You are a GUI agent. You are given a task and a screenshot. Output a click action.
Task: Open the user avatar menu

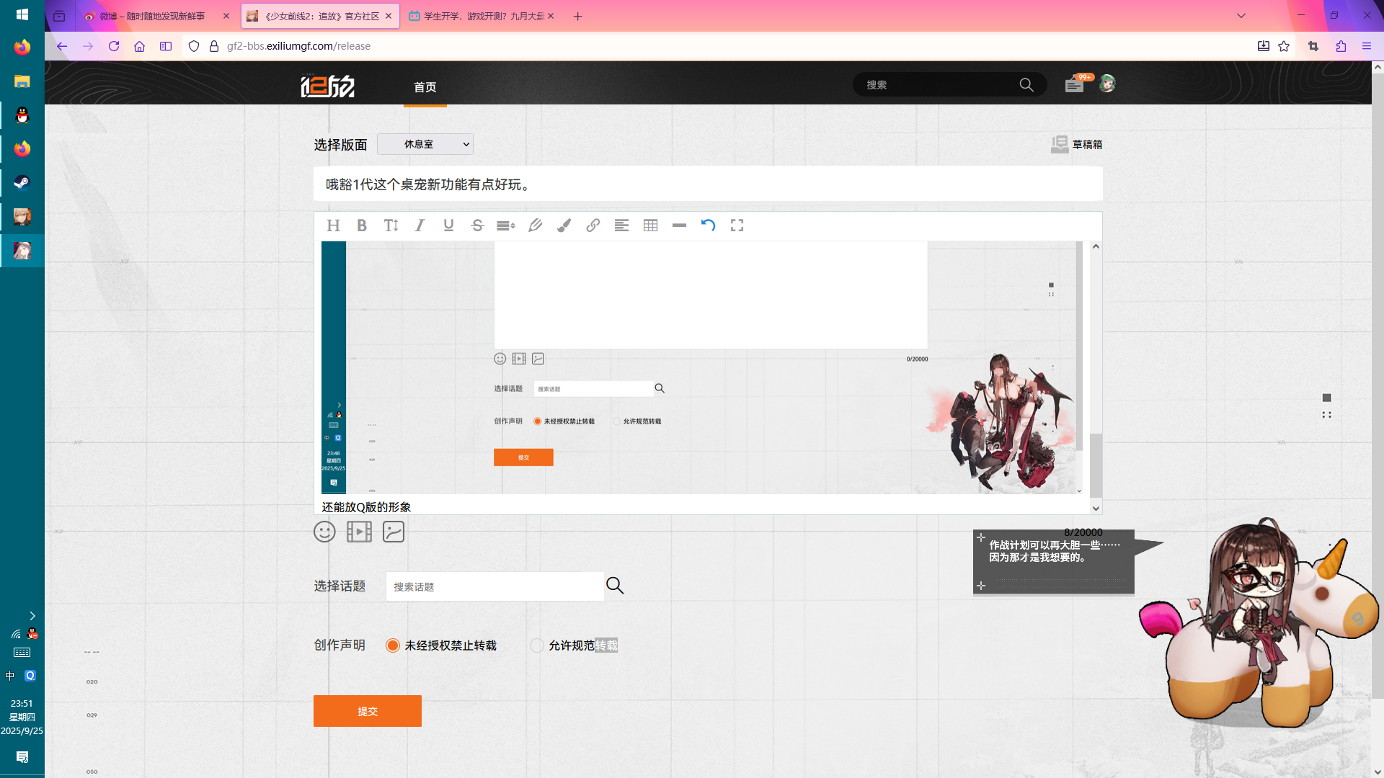(x=1107, y=84)
